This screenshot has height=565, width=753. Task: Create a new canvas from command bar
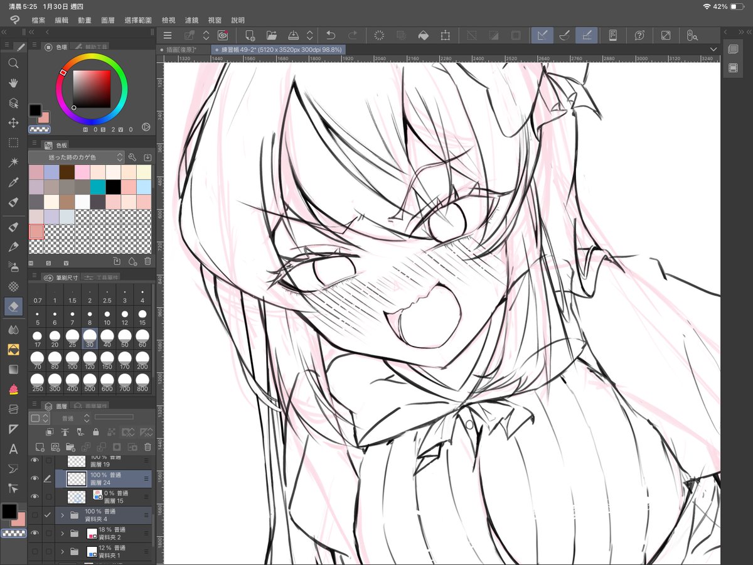pyautogui.click(x=250, y=36)
